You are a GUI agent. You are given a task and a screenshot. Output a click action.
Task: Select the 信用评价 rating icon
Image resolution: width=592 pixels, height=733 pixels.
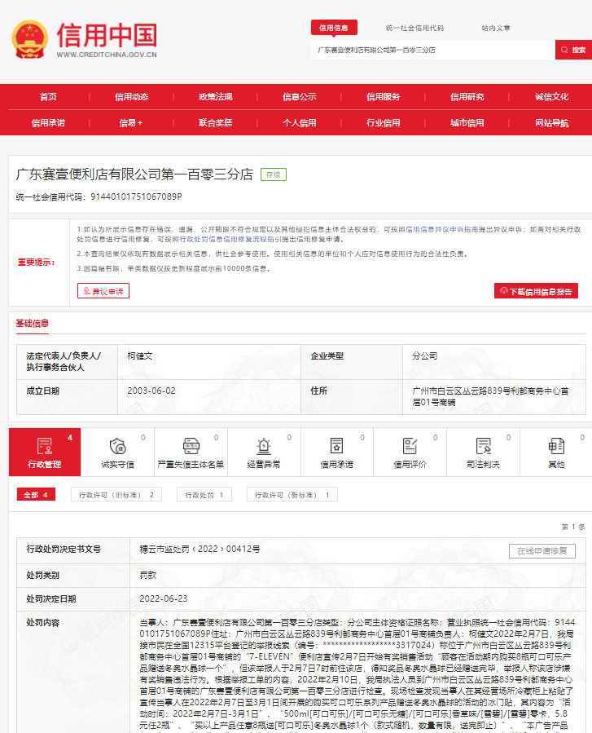tap(410, 446)
